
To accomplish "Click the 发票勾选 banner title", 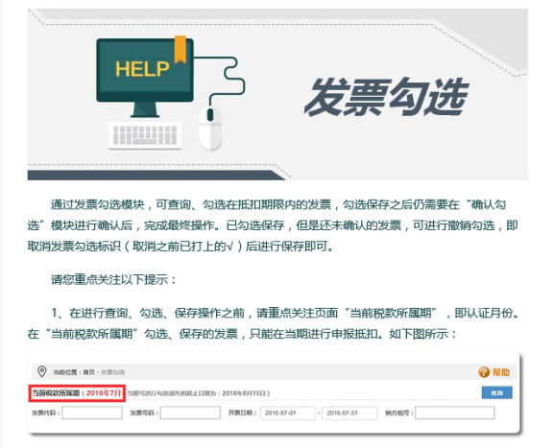I will (x=386, y=97).
